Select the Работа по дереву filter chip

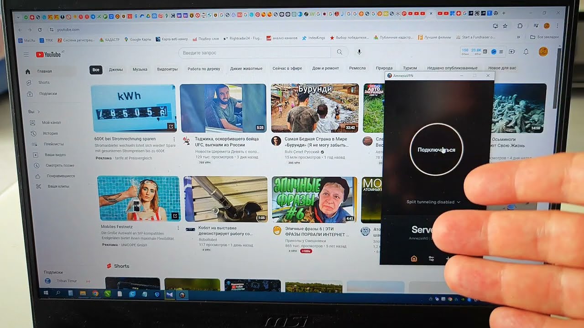click(203, 69)
